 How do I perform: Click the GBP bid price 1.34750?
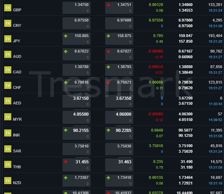point(81,5)
